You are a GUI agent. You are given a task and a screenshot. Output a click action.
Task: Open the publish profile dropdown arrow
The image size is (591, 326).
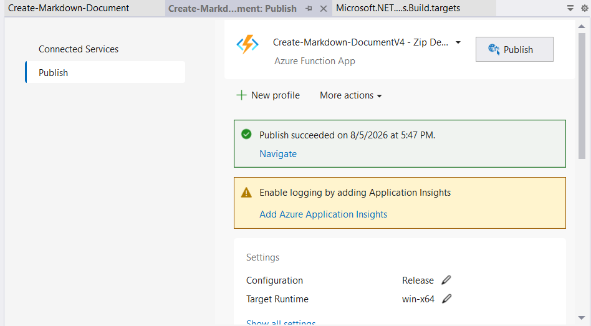coord(458,42)
